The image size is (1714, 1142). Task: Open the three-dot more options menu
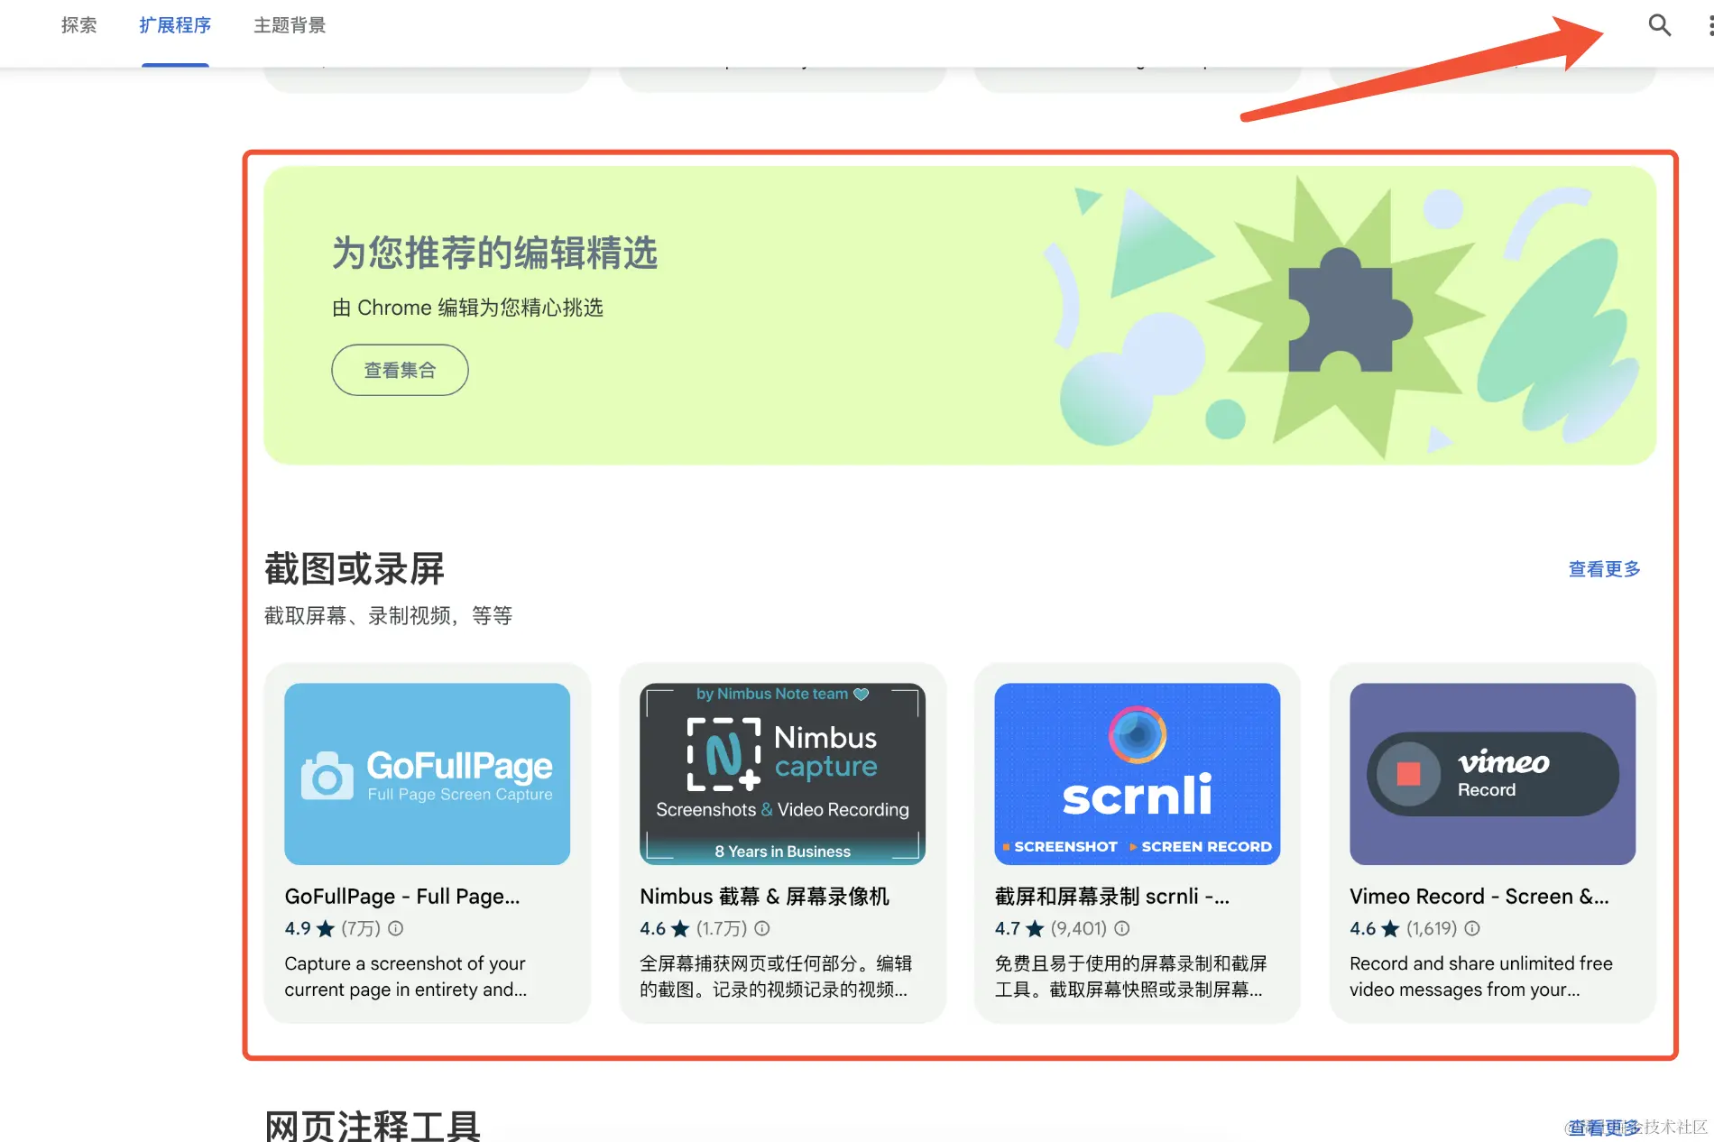(1709, 25)
